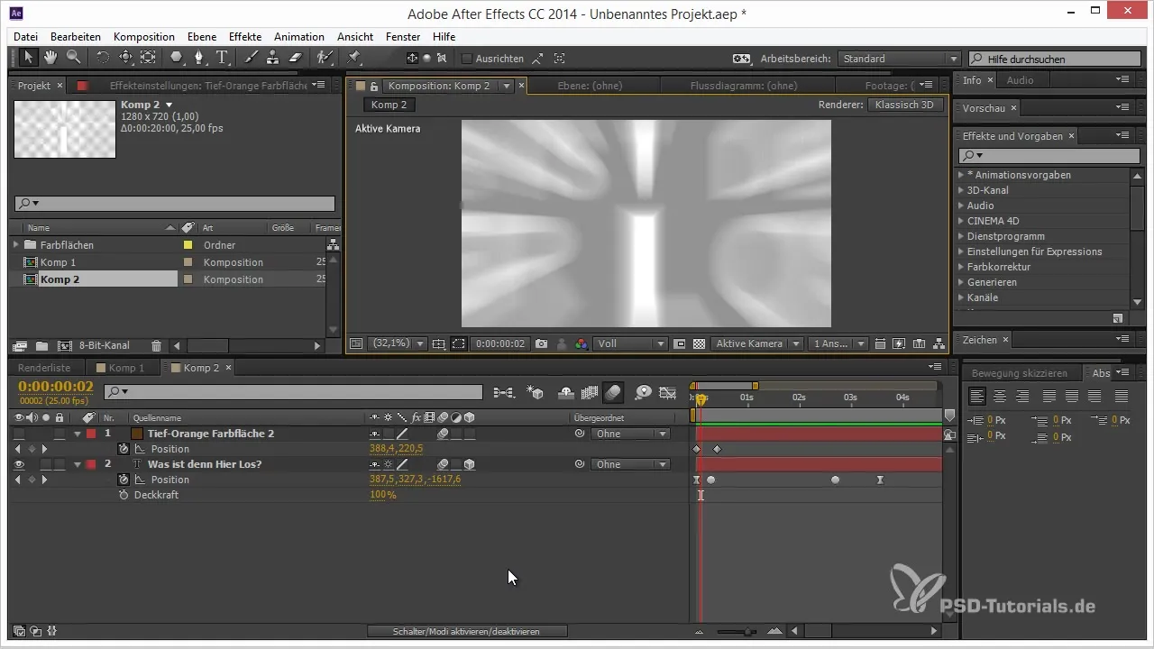Select the polygon Shape tool
Viewport: 1154px width, 649px height.
tap(176, 58)
